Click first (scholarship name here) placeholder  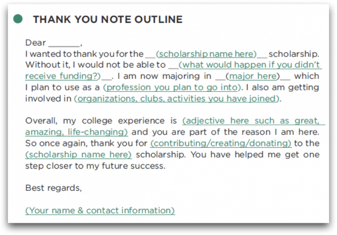point(206,54)
